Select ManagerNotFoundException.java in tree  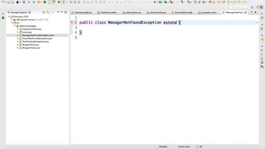pos(38,35)
